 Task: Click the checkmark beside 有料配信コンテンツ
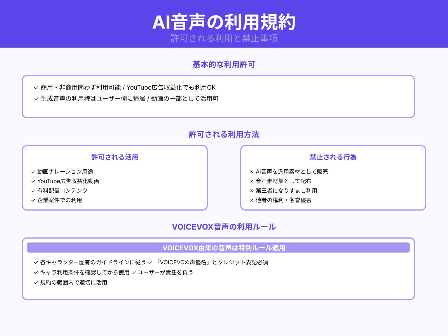click(x=33, y=191)
